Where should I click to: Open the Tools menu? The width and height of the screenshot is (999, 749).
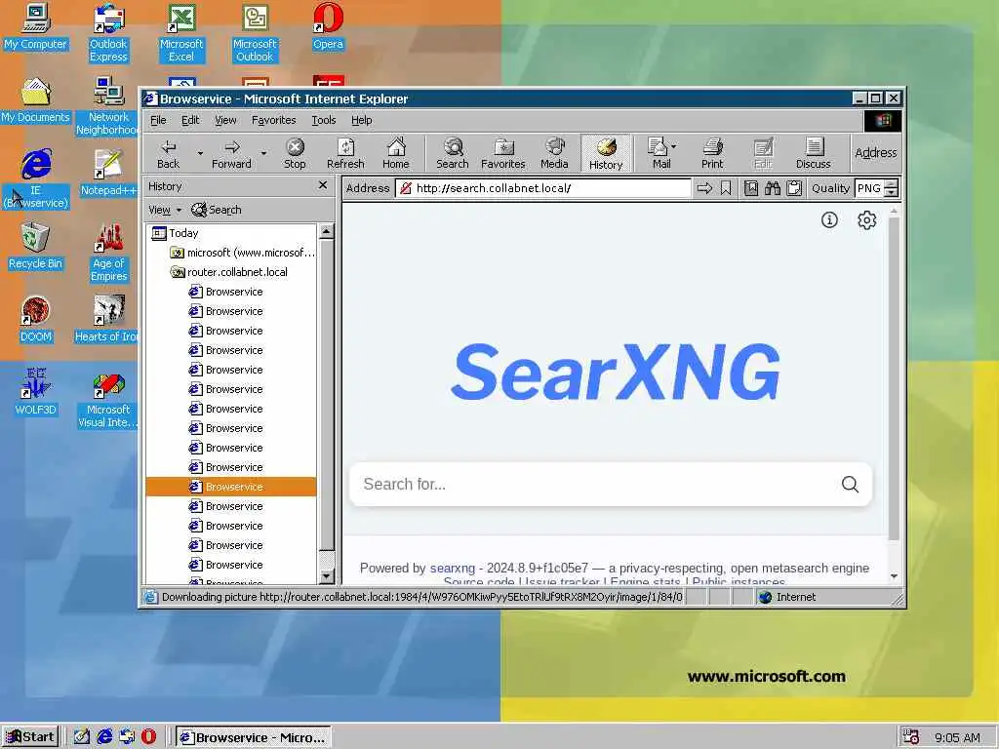point(324,120)
